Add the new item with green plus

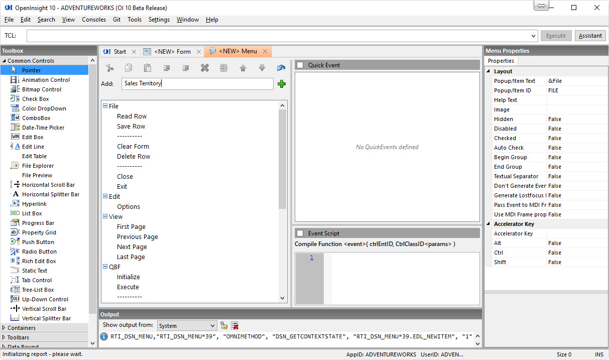281,84
